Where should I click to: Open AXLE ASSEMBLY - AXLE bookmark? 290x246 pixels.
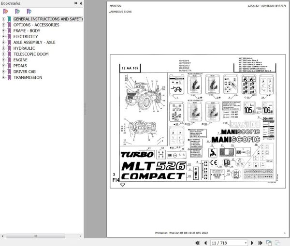pos(34,43)
